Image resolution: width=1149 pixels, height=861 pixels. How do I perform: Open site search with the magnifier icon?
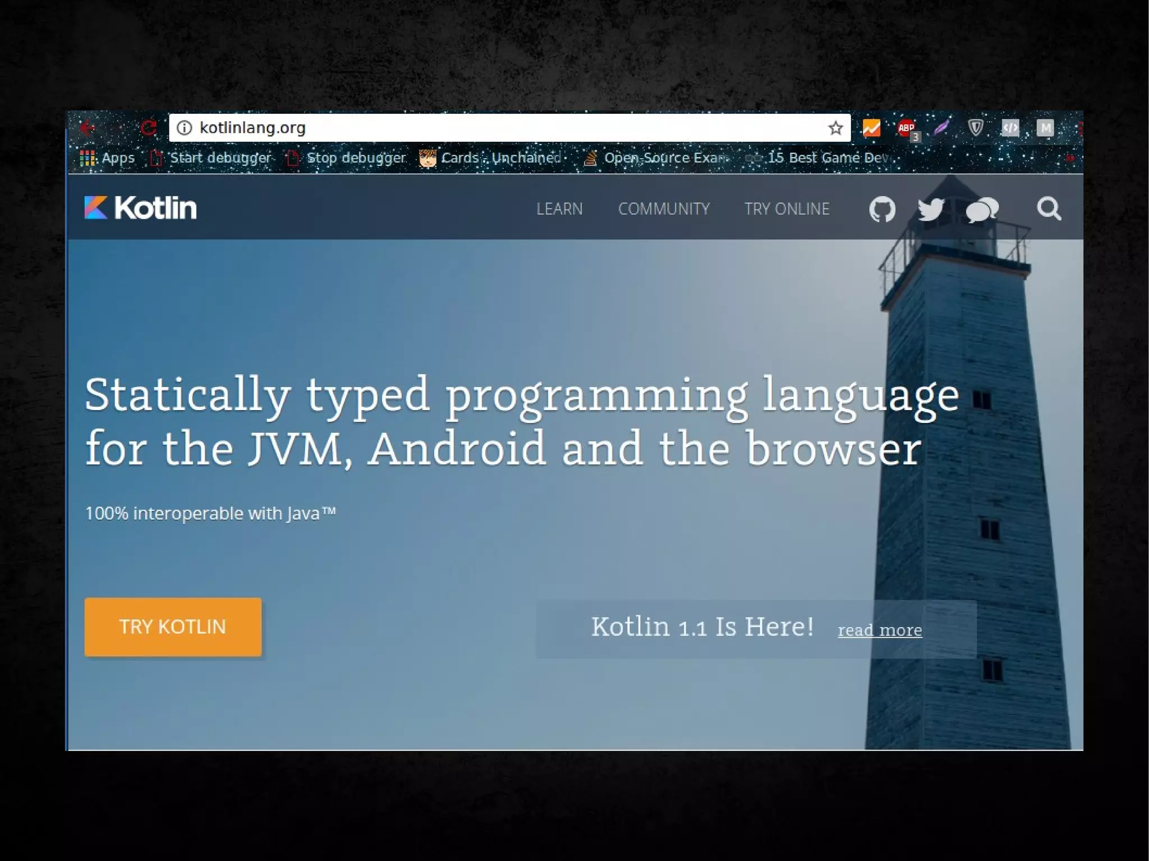coord(1049,209)
